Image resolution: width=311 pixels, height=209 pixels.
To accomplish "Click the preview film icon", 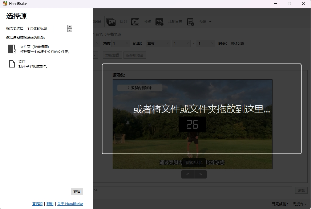I will (135, 22).
